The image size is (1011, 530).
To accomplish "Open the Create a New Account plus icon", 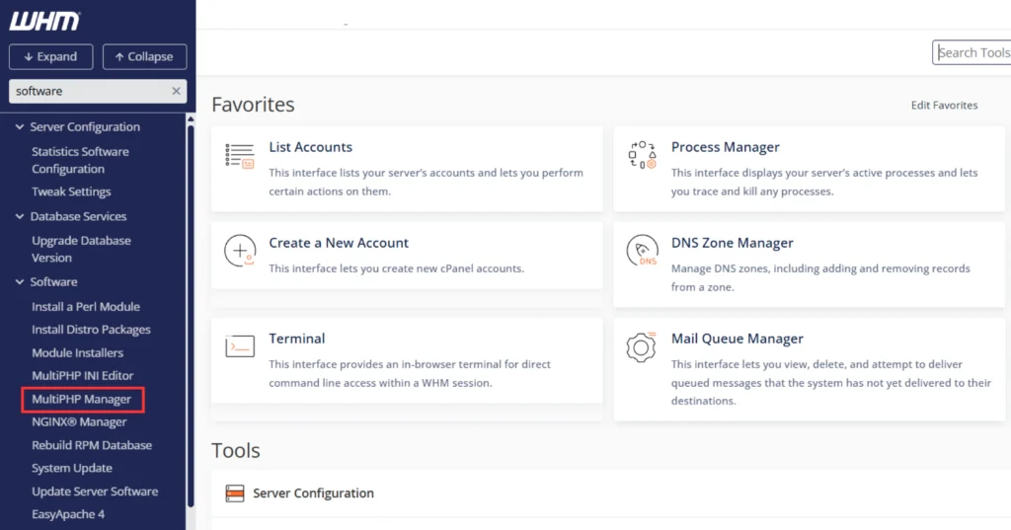I will coord(240,251).
